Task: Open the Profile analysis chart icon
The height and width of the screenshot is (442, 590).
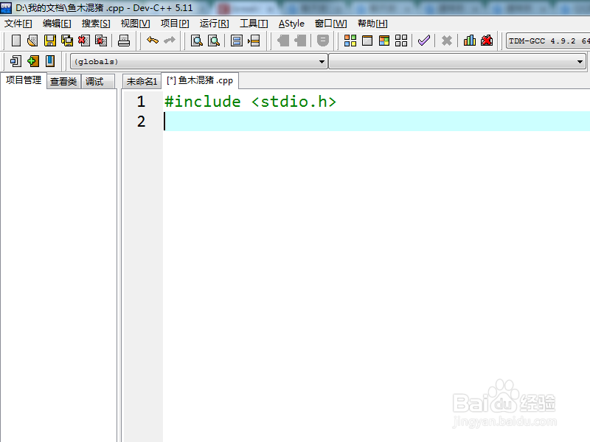Action: click(x=470, y=41)
